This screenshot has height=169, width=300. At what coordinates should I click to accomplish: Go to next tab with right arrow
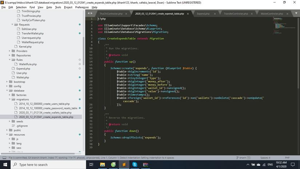(91, 13)
